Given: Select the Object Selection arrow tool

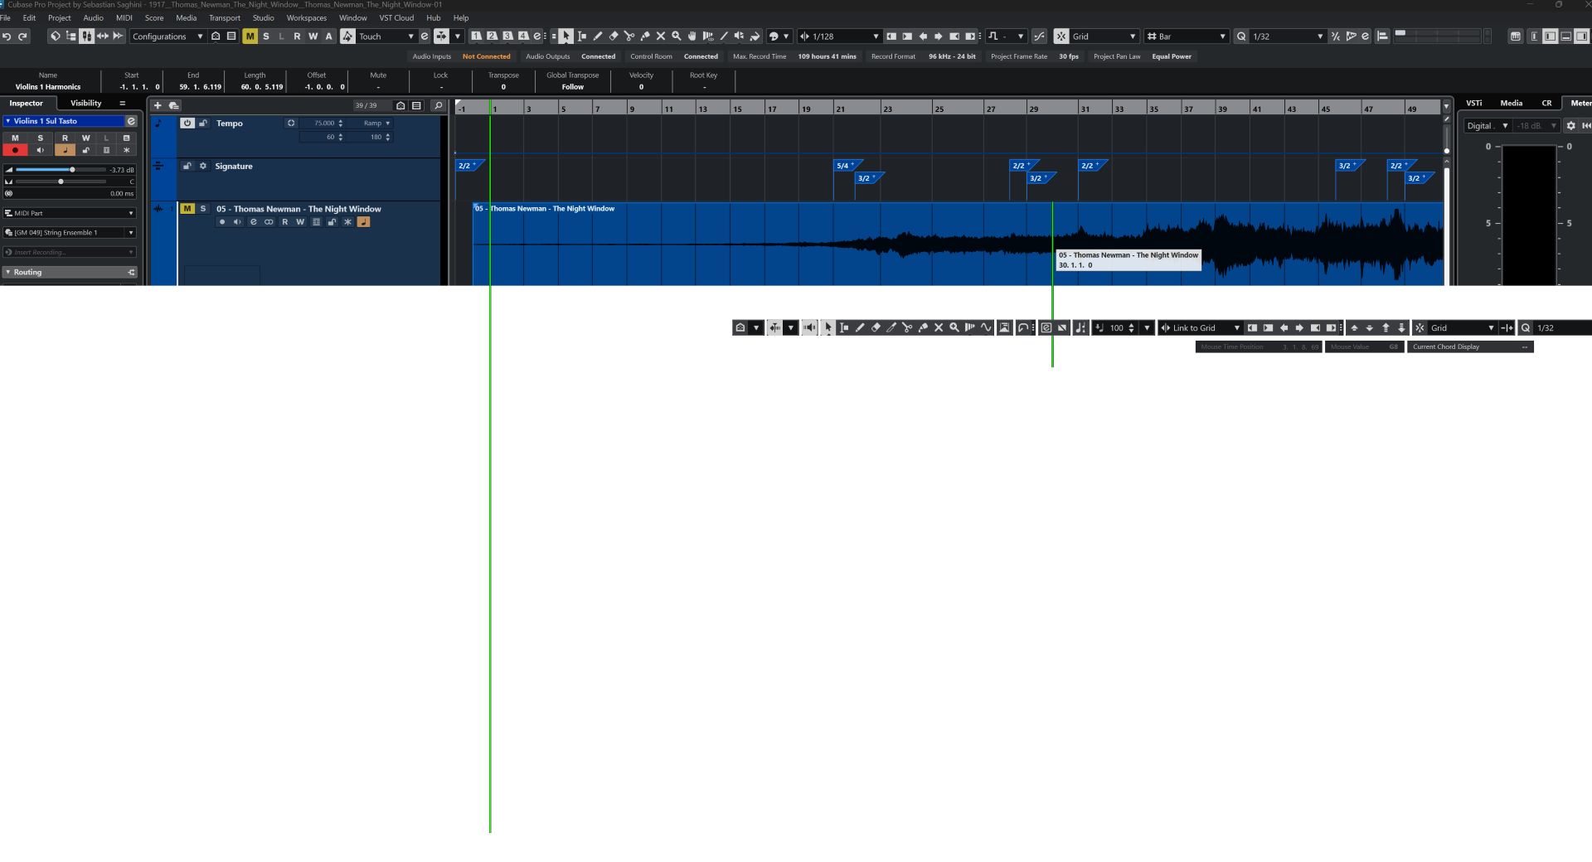Looking at the screenshot, I should pos(565,36).
